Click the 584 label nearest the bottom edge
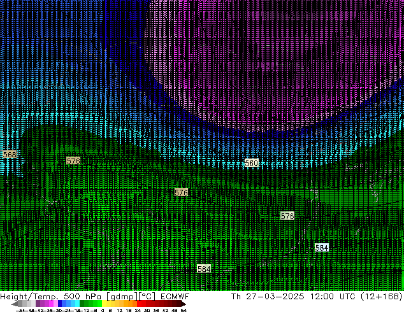Screen dimensions: 404x312 (204, 269)
